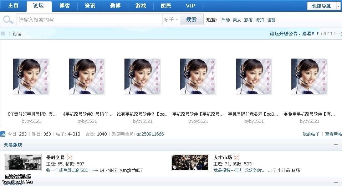342x186 pixels.
Task: Click the magnifying glass search icon
Action: tap(8, 20)
